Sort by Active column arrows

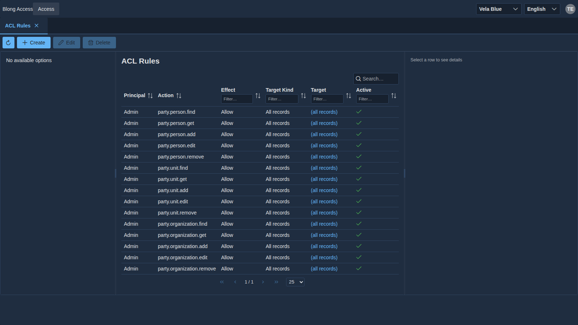click(394, 96)
